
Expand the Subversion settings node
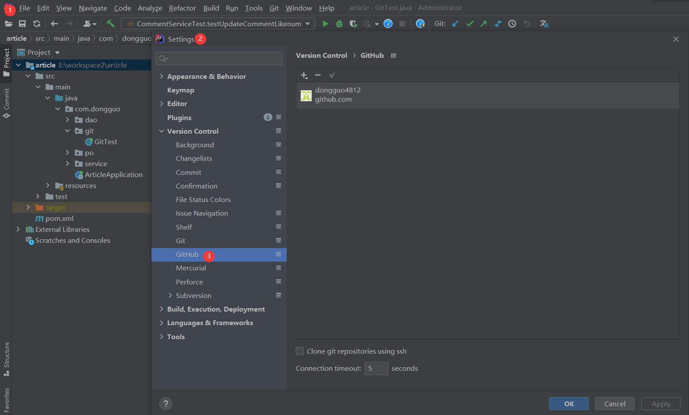pos(170,295)
